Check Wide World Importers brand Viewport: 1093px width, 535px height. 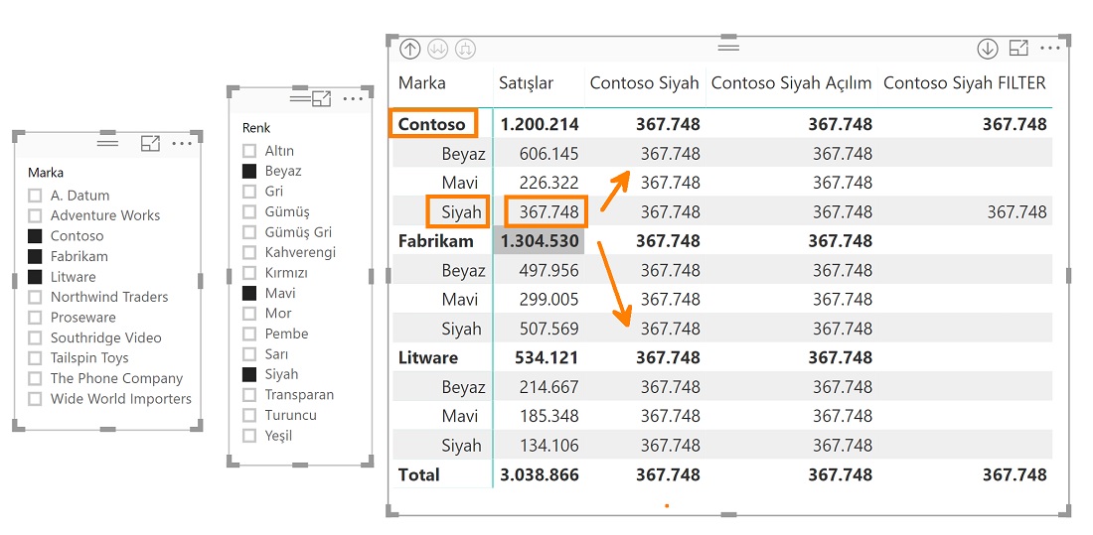[x=35, y=399]
